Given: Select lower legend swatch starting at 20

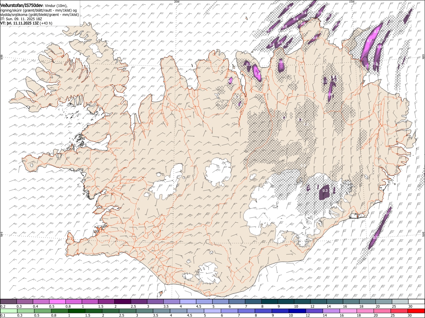Looking at the screenshot, I should tap(382, 311).
